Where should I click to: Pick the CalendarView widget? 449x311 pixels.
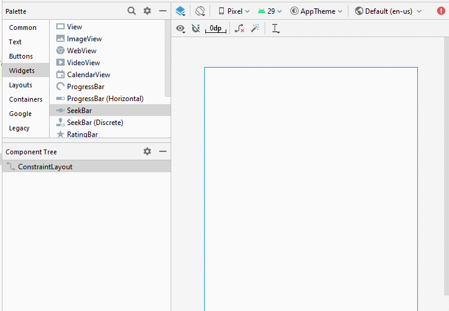pyautogui.click(x=107, y=75)
